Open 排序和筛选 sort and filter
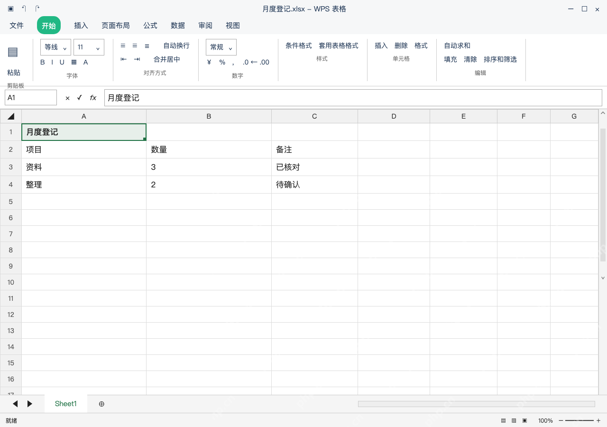607x427 pixels. point(500,59)
